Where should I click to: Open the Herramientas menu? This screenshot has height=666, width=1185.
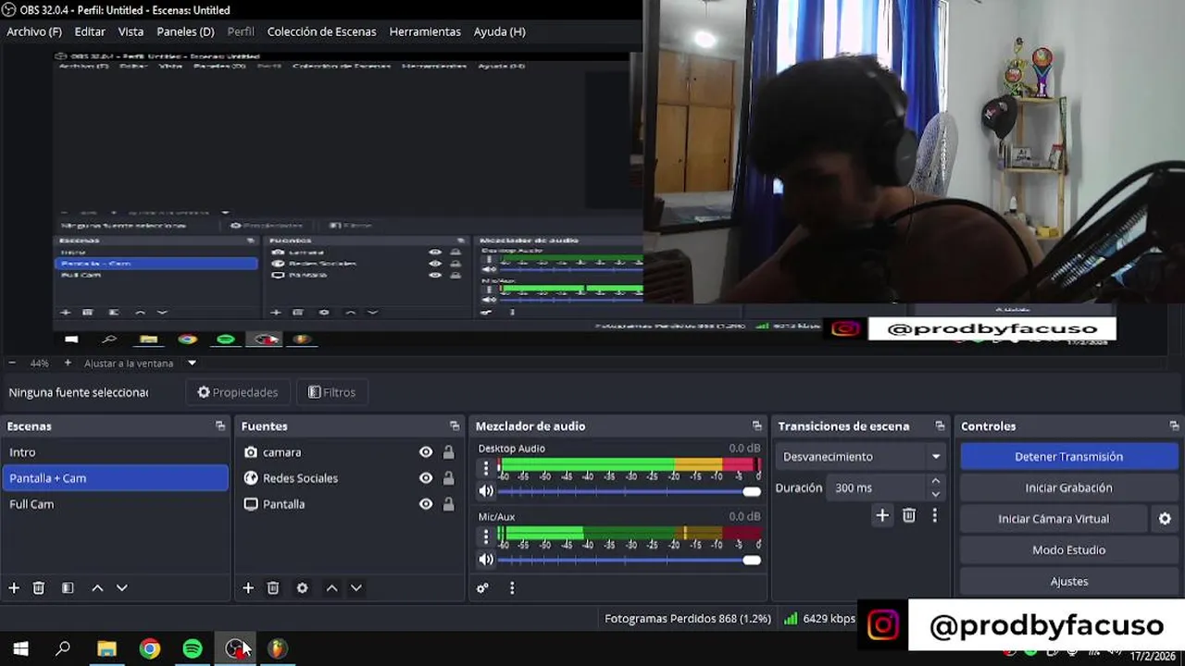point(425,31)
